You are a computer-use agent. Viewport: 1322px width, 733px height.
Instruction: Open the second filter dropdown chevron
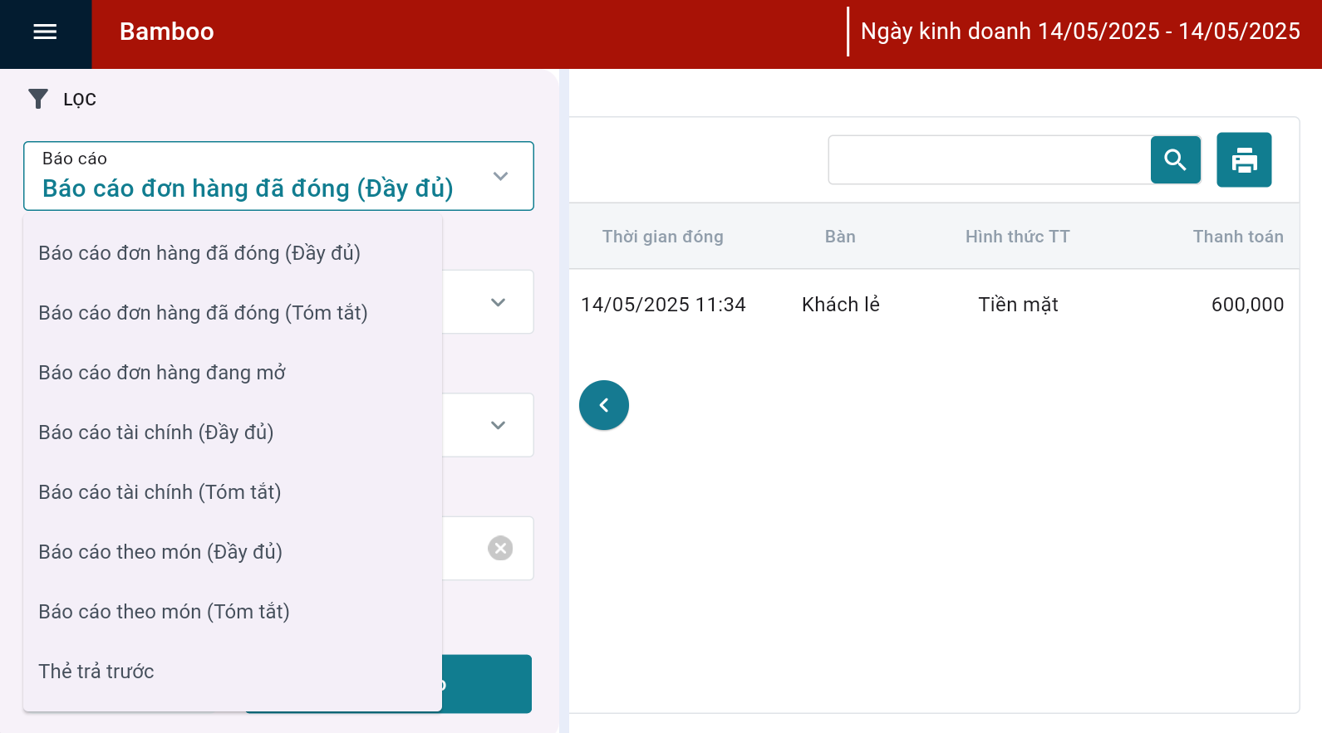tap(498, 303)
